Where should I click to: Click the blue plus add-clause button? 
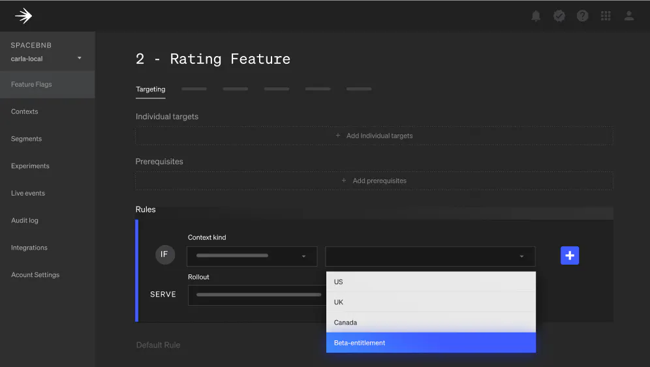pos(569,256)
